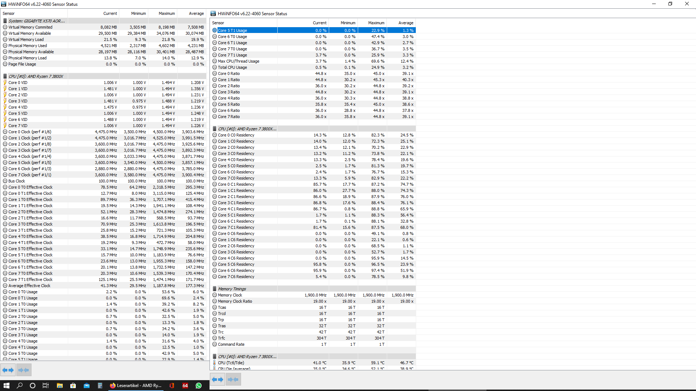Click expand arrows button in right panel
Viewport: 696px width, 391px height.
[217, 379]
